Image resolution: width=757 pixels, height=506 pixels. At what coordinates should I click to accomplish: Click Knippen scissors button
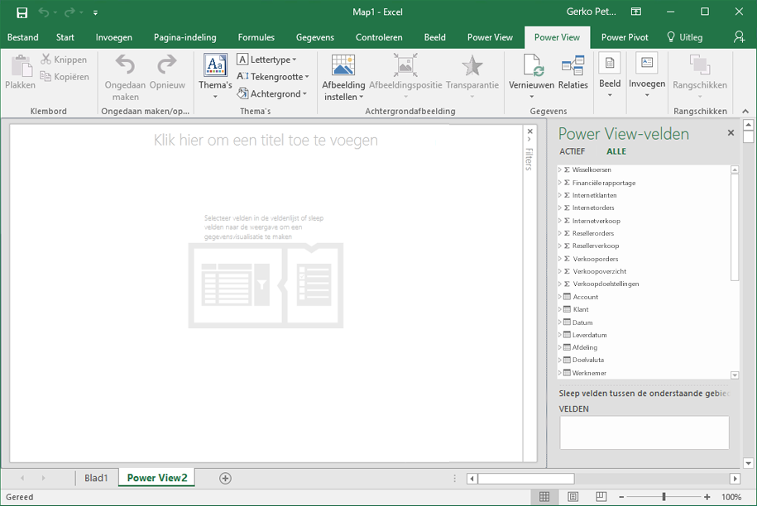pos(64,60)
